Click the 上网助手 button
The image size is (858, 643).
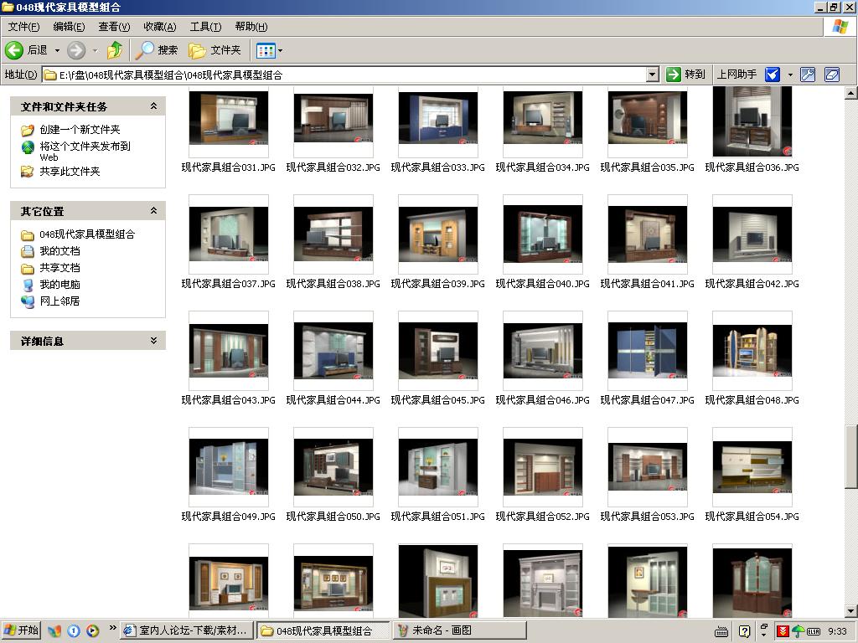737,75
